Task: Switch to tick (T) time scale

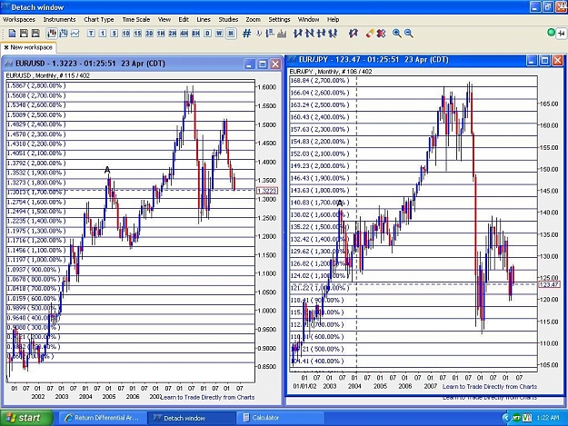Action: [x=91, y=34]
